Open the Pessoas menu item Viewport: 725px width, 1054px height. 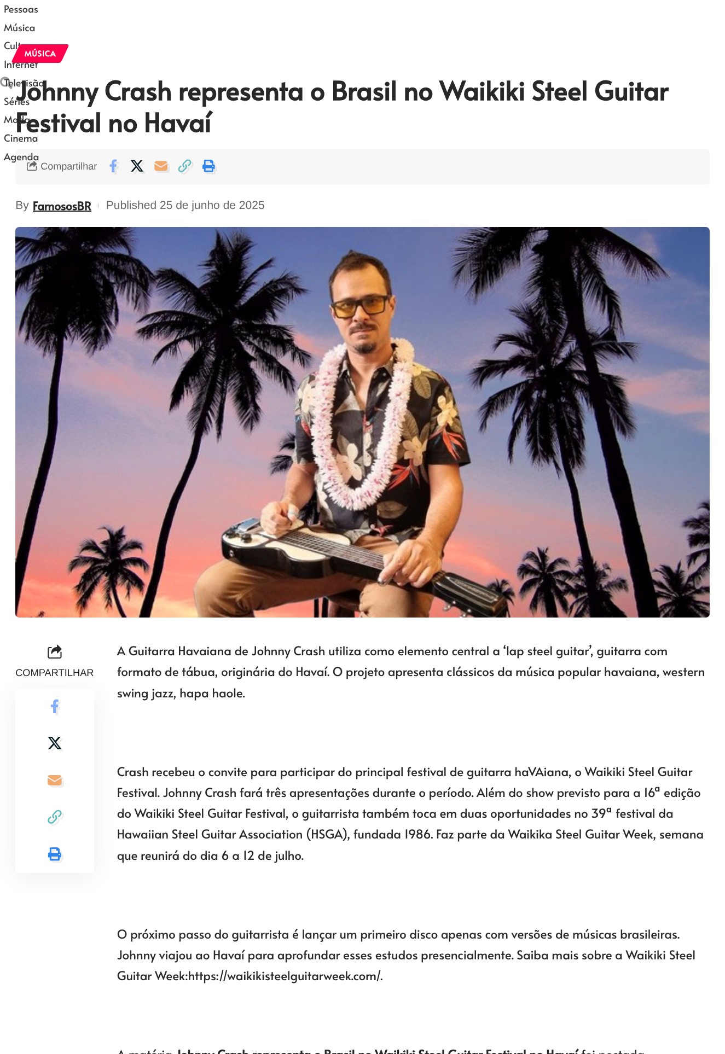click(x=21, y=9)
